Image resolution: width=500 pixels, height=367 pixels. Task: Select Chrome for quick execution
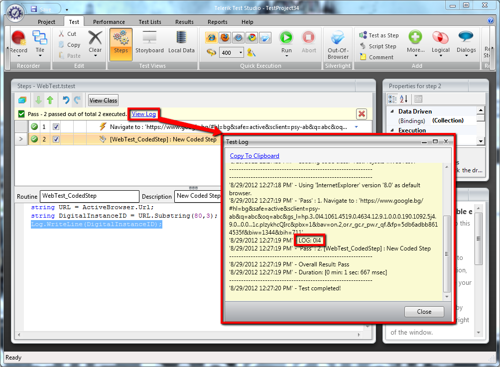[x=252, y=38]
